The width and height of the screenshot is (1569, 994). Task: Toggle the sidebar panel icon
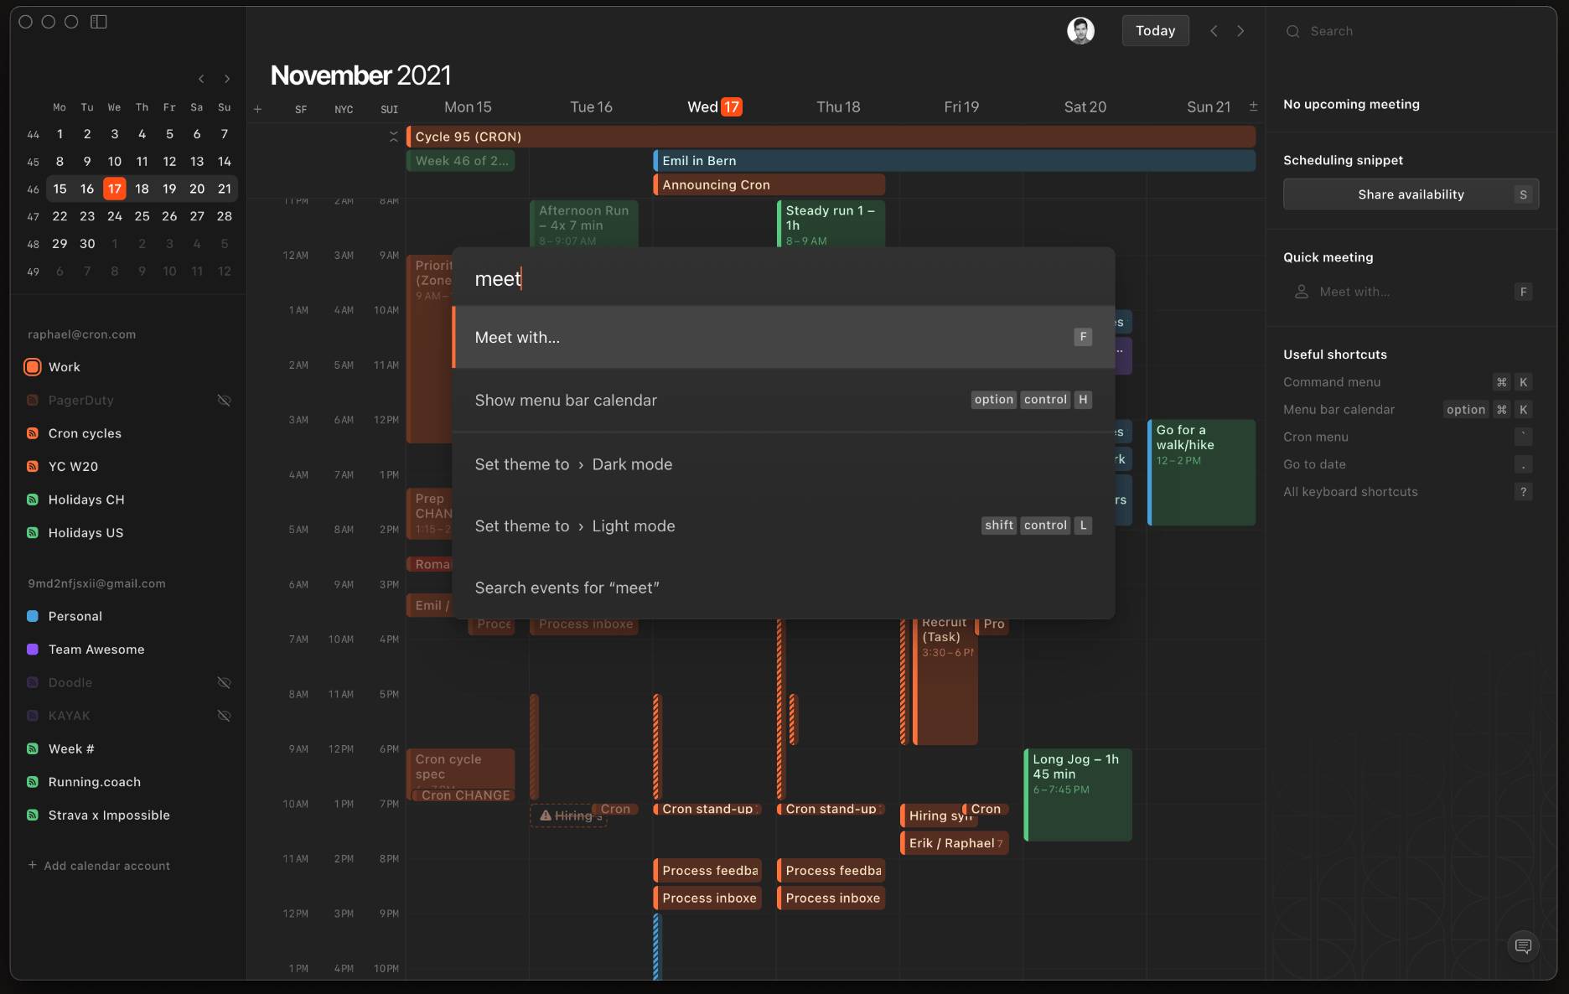pyautogui.click(x=99, y=22)
